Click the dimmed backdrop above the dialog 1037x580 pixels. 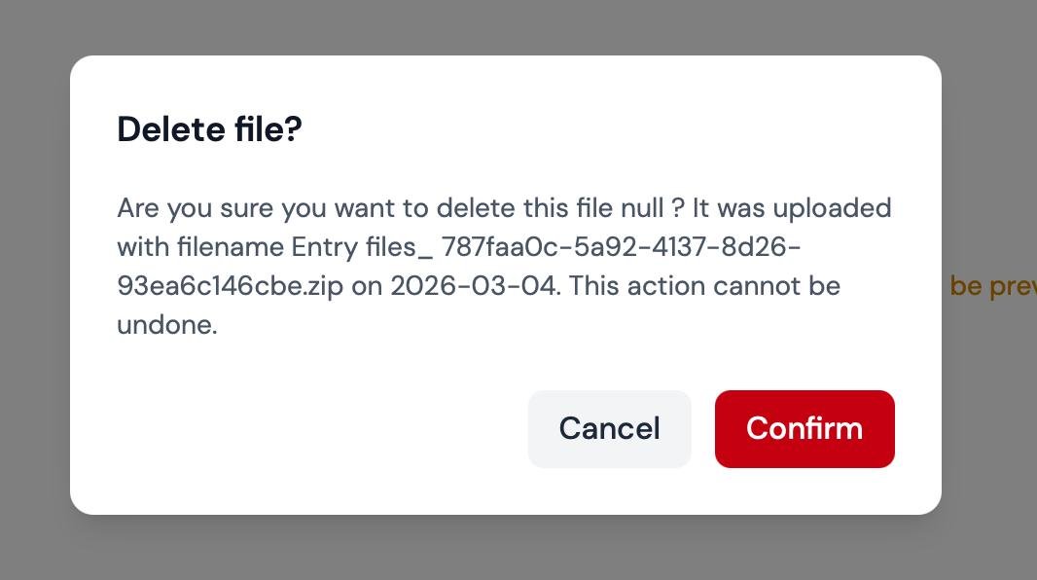point(506,24)
